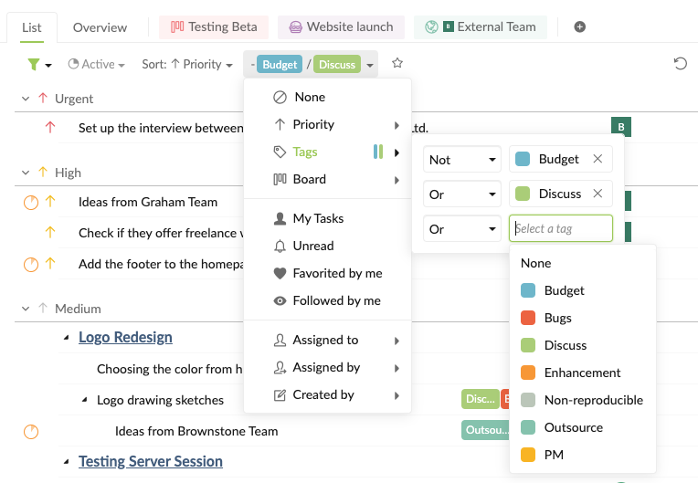Viewport: 698px width, 483px height.
Task: Expand the Active status dropdown
Action: tap(99, 64)
